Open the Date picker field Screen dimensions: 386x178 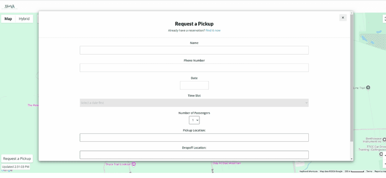point(194,85)
